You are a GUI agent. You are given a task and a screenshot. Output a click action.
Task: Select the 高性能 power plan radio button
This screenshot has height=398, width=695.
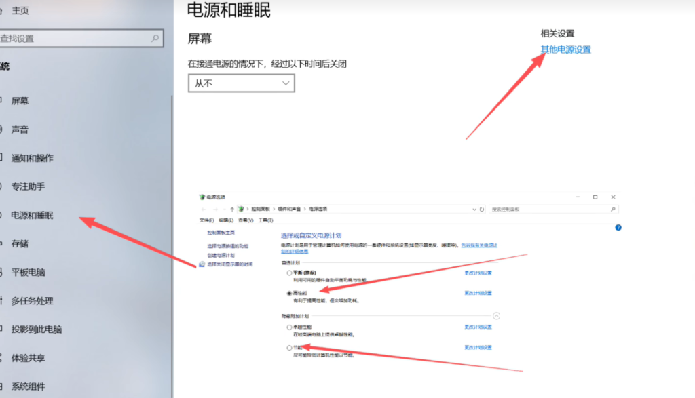(x=290, y=293)
